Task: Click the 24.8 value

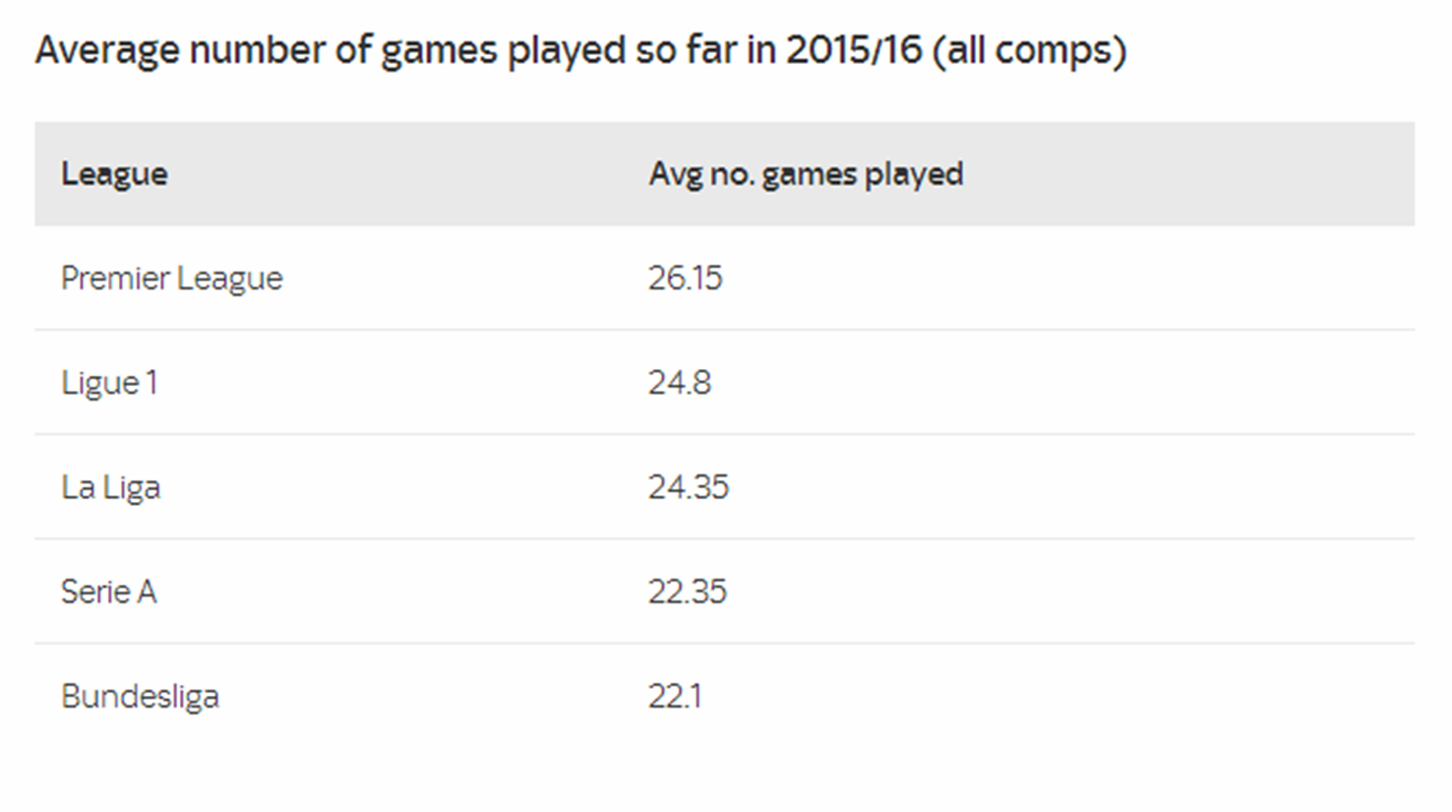Action: coord(679,383)
